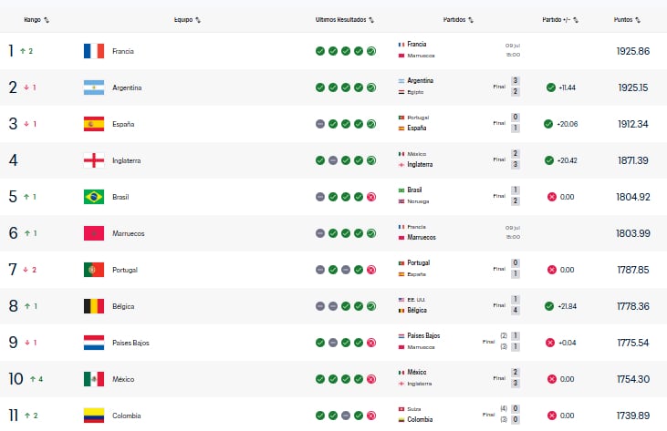667x431 pixels.
Task: Click the Portugal flag thumbnail
Action: [x=94, y=270]
